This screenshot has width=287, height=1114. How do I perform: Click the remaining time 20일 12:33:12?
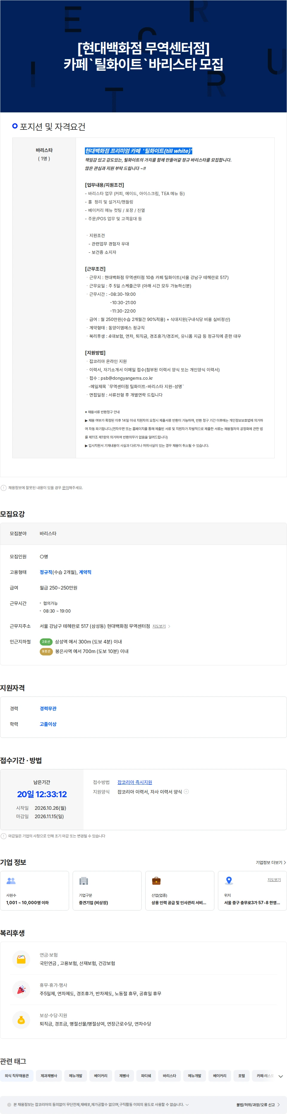pyautogui.click(x=42, y=794)
